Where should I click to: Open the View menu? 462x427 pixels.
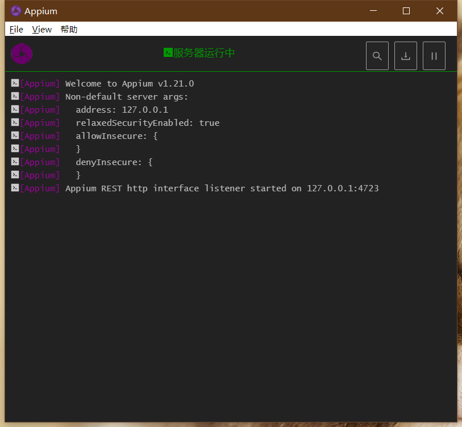(42, 29)
